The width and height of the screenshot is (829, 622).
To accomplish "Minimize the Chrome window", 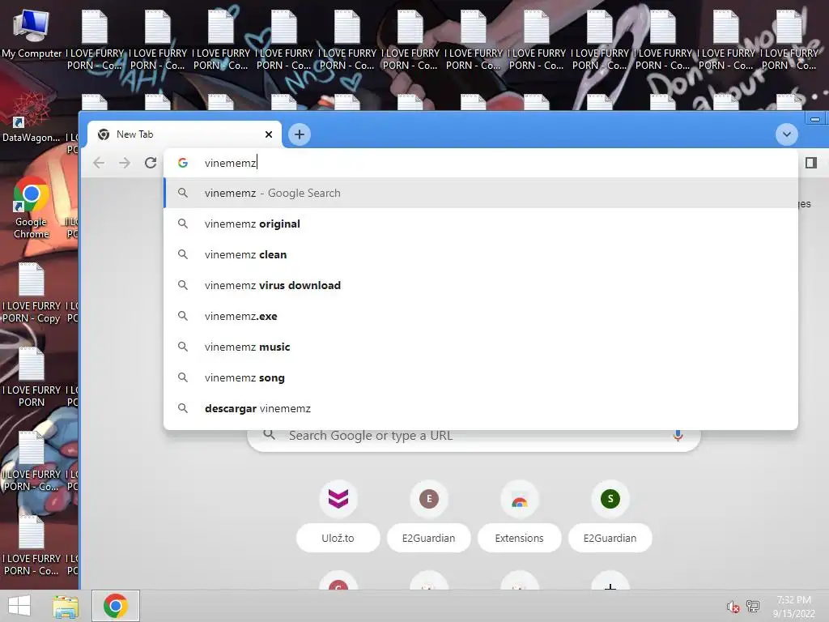I will 815,119.
